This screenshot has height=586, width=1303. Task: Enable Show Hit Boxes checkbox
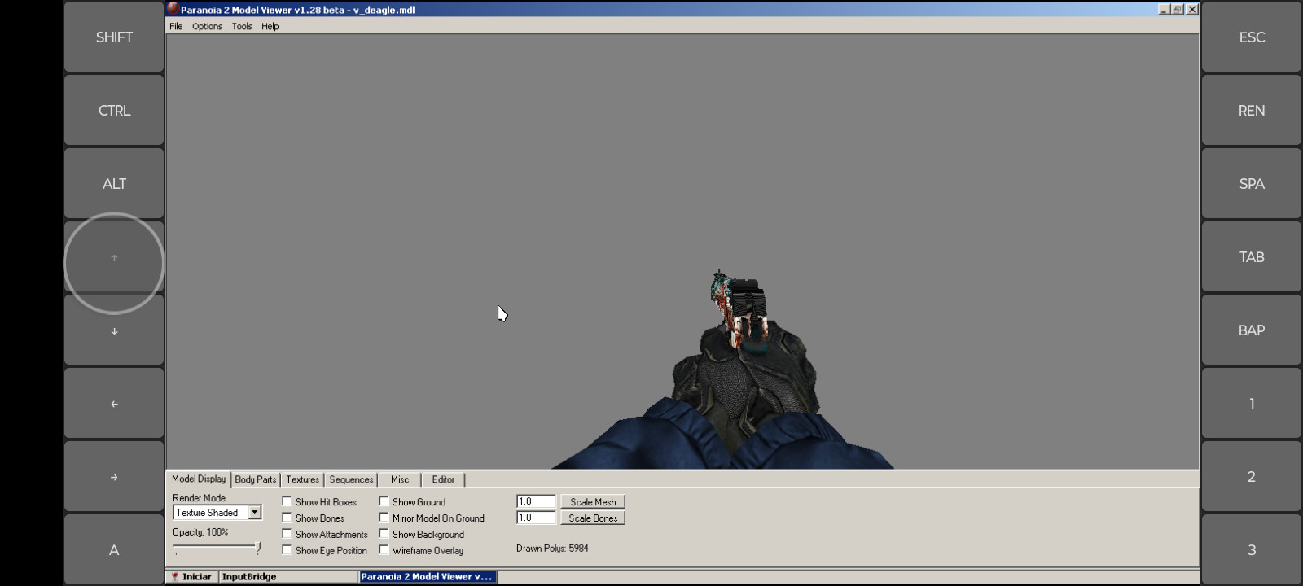click(x=287, y=501)
